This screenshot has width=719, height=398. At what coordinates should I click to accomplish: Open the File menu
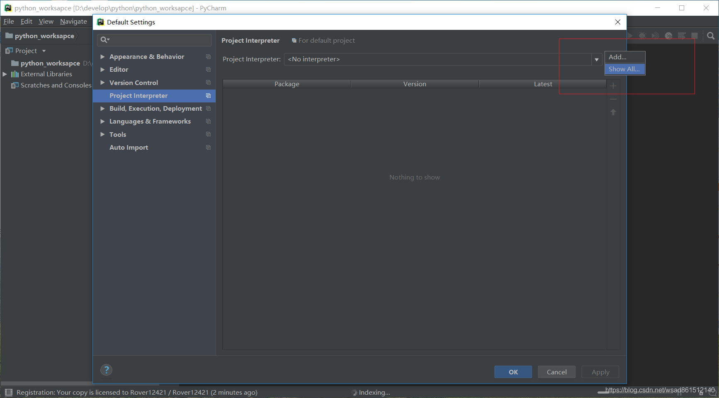pos(9,22)
